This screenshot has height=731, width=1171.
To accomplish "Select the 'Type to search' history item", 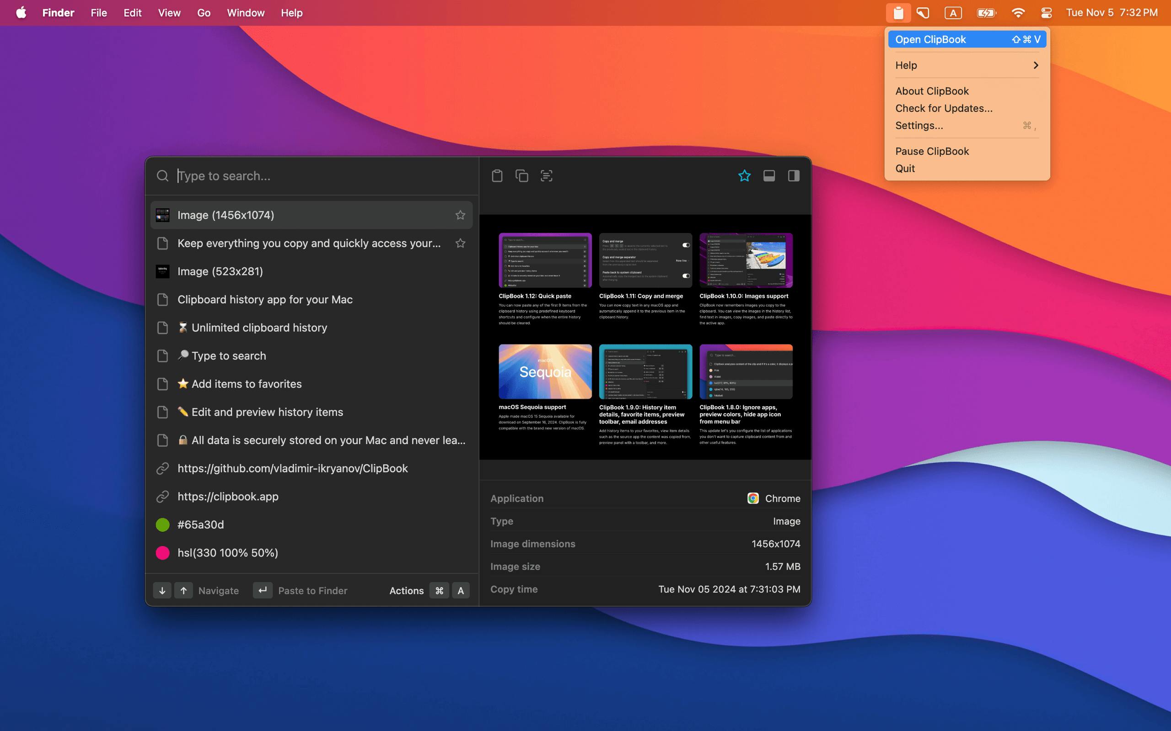I will pos(312,356).
